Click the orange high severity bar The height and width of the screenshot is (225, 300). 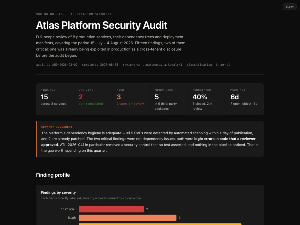tap(127, 218)
